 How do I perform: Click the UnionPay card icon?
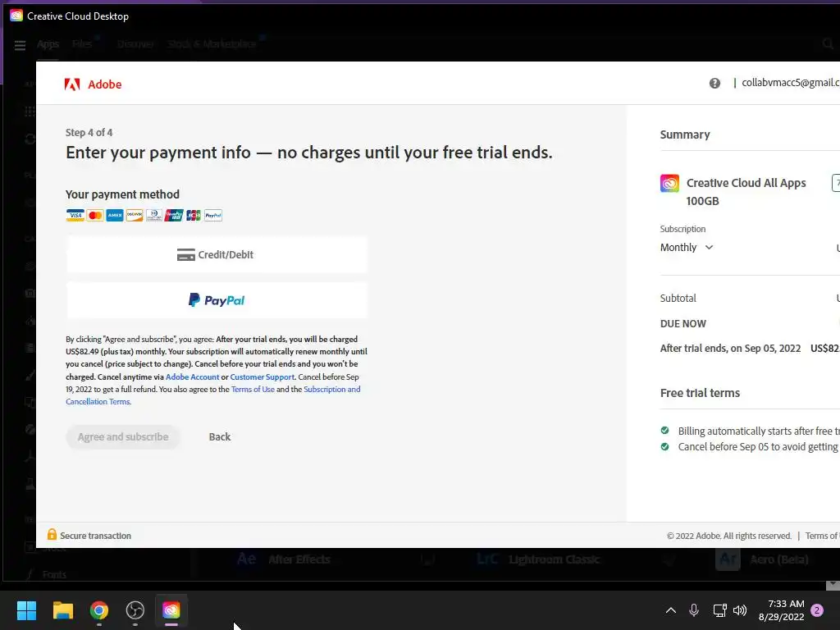[174, 216]
